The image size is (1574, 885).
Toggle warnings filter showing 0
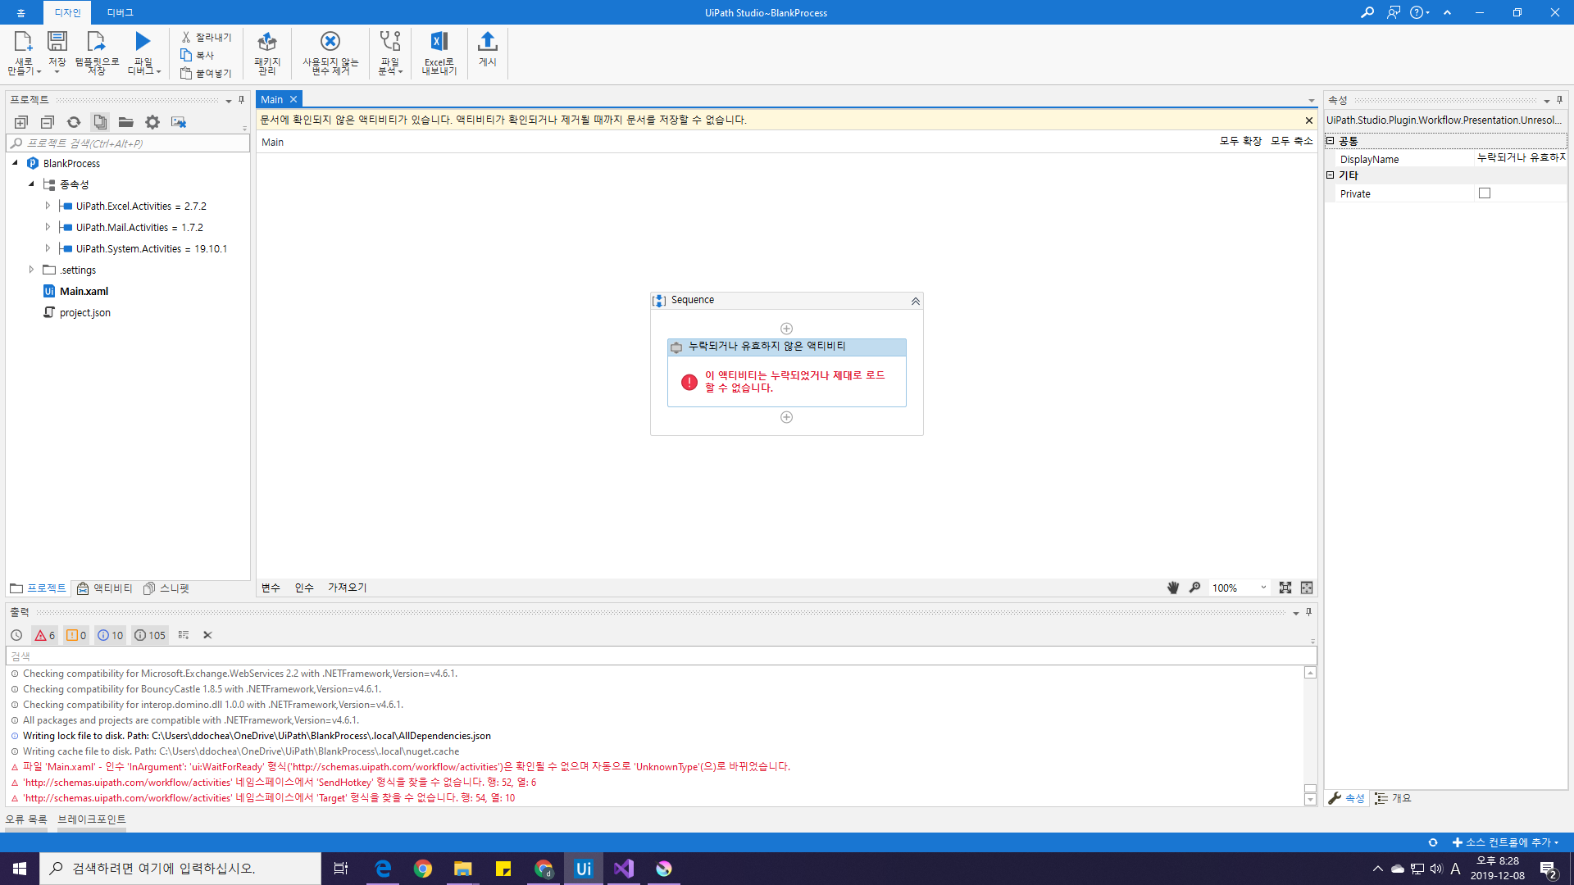coord(76,635)
